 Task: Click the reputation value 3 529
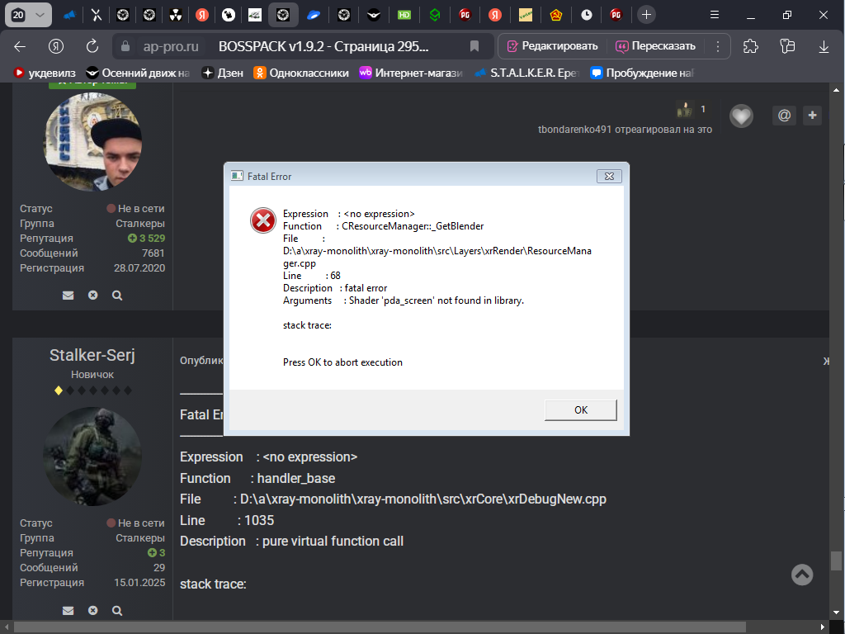146,239
